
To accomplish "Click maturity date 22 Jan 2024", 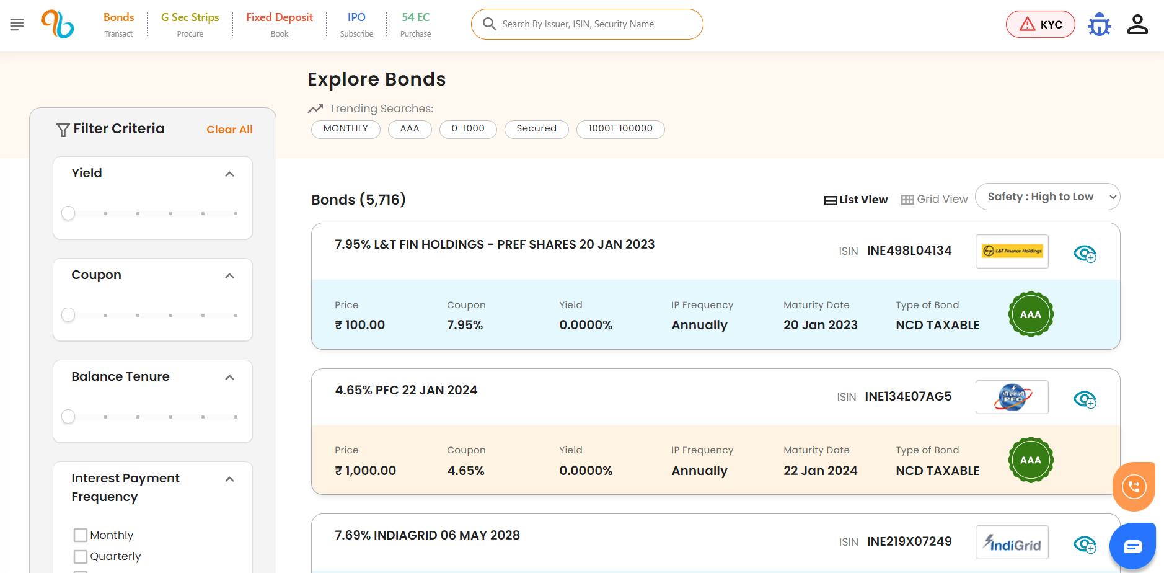I will (x=821, y=471).
